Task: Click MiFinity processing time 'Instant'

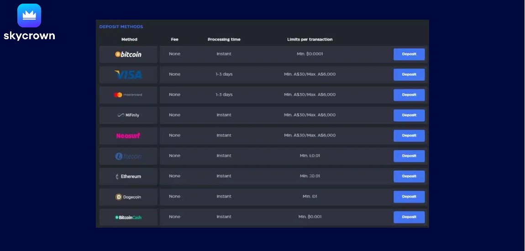Action: pyautogui.click(x=224, y=115)
